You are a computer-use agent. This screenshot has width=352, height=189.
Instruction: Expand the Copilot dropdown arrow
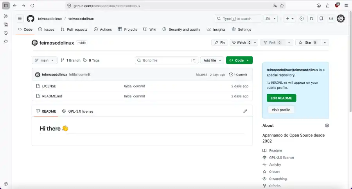click(x=274, y=19)
